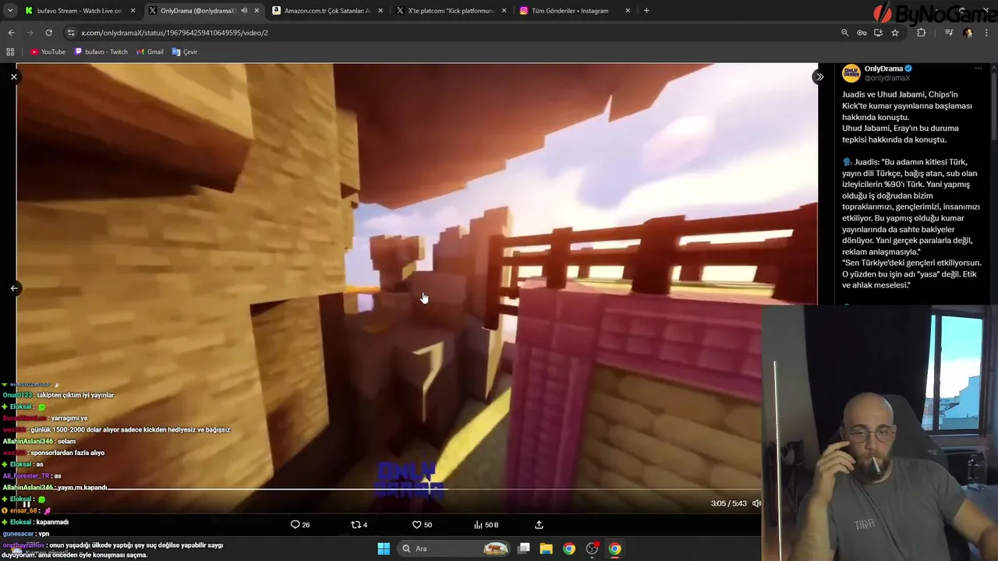Viewport: 998px width, 561px height.
Task: Open the media control icon in toolbar
Action: click(x=949, y=33)
